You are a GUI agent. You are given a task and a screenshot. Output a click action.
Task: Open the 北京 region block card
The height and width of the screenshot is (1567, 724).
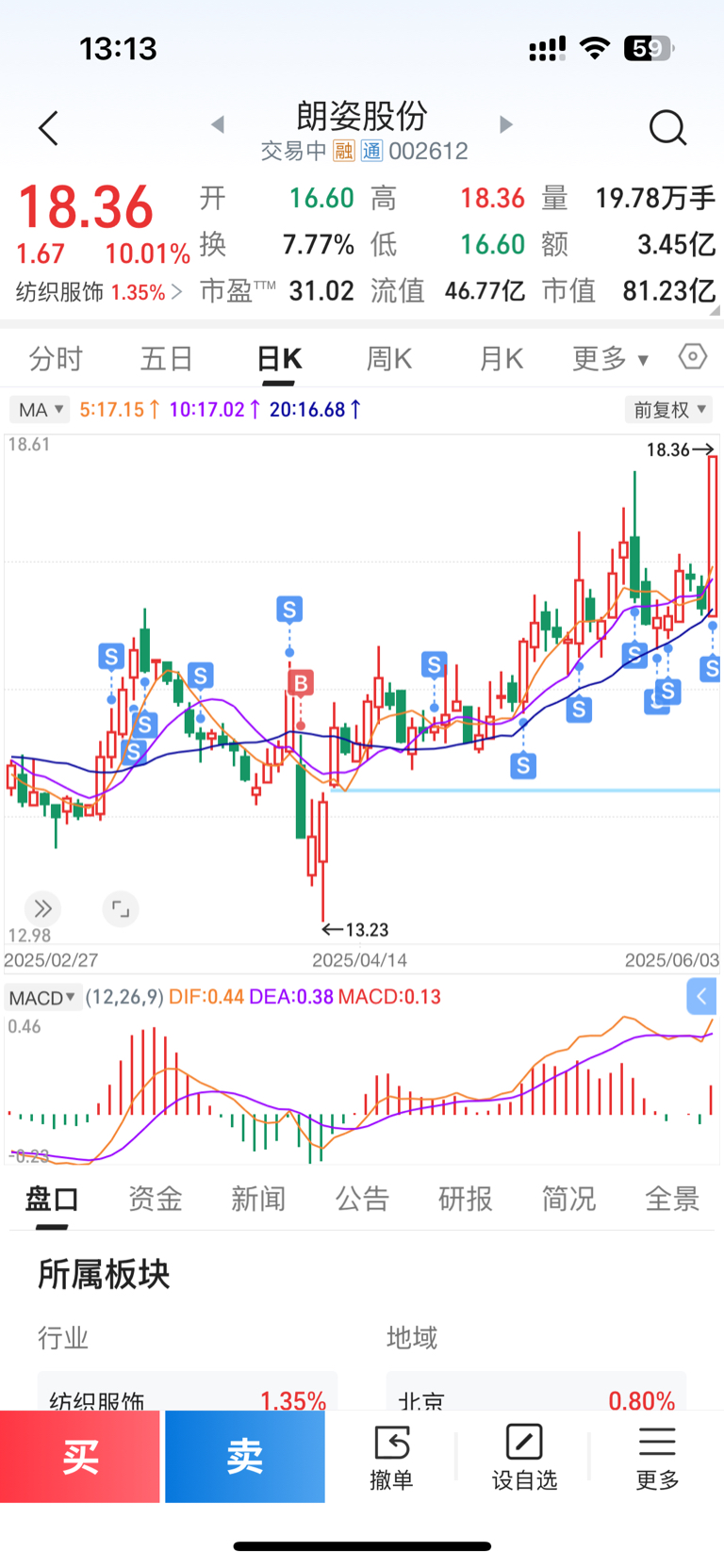(536, 1392)
